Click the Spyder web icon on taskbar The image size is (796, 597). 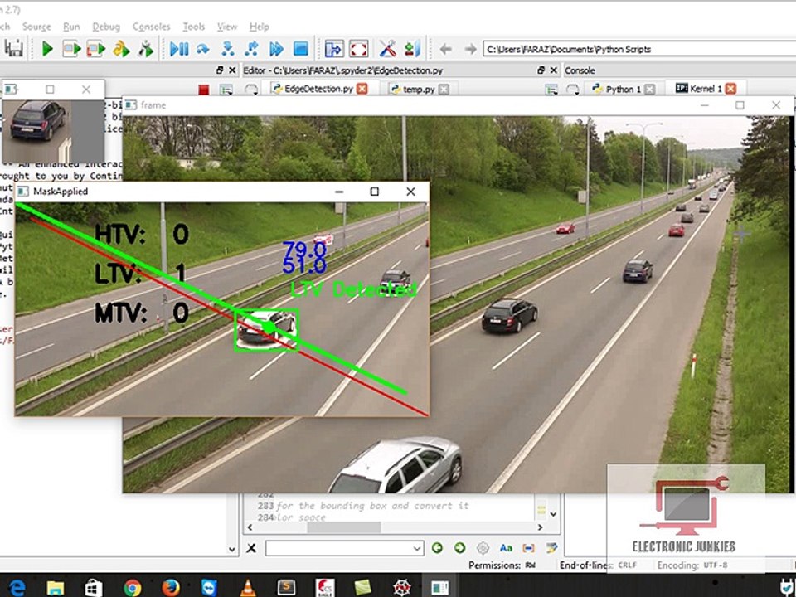click(x=401, y=587)
